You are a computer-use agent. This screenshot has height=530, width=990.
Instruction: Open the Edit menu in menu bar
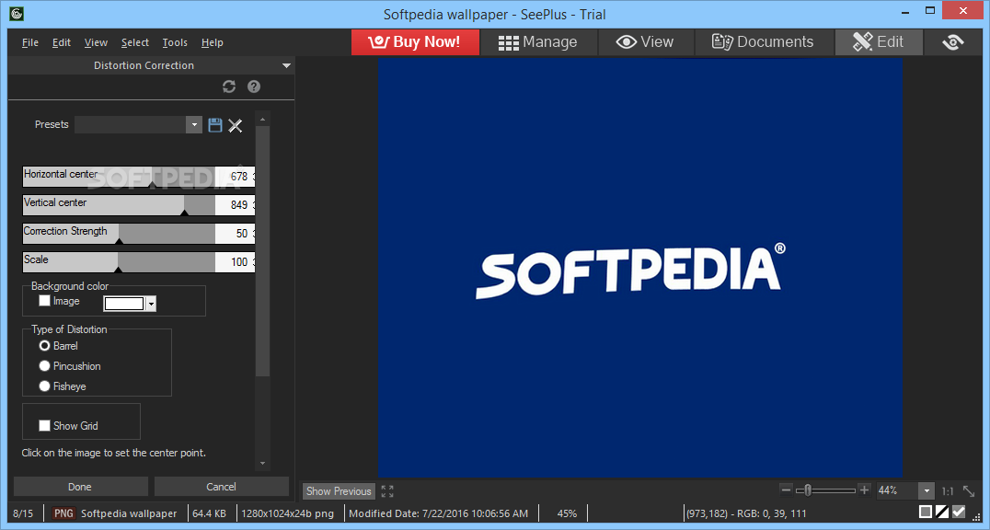tap(62, 42)
